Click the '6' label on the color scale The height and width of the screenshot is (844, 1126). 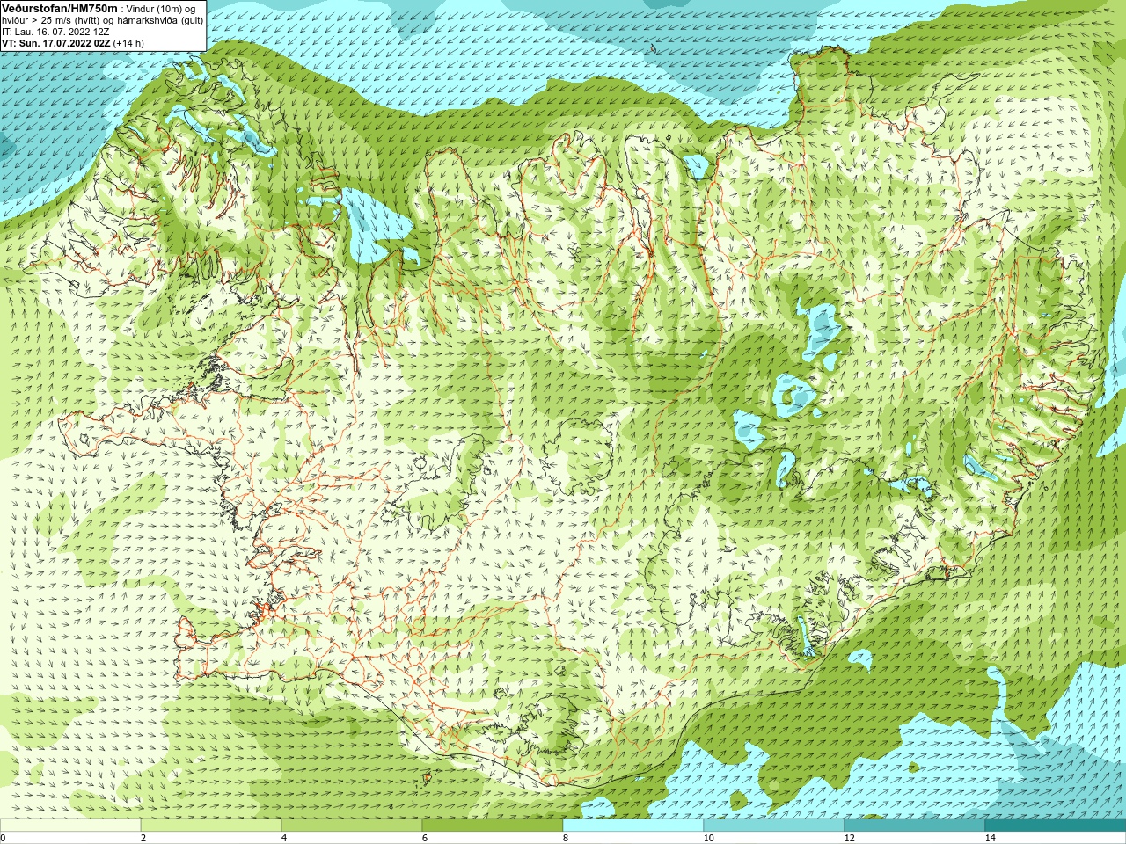425,838
